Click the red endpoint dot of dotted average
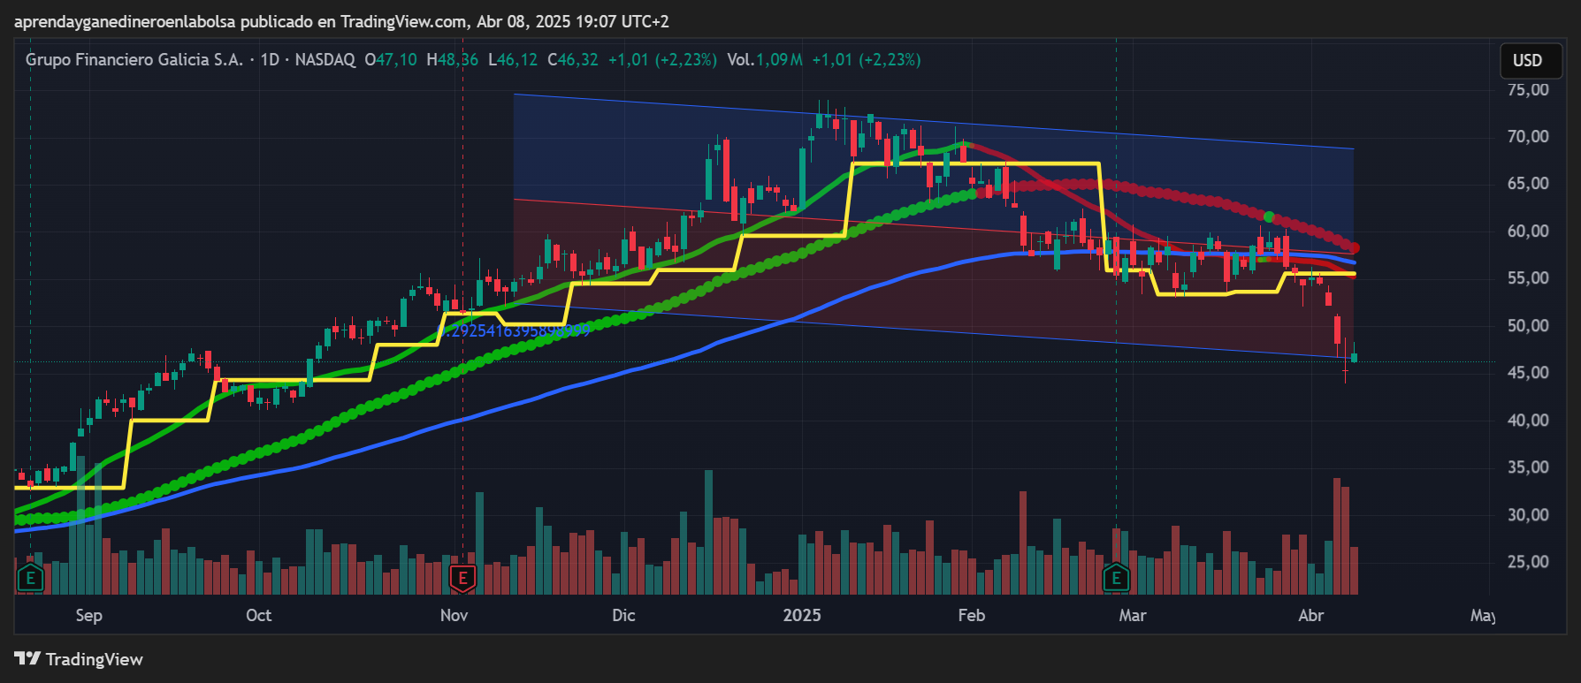 coord(1354,248)
